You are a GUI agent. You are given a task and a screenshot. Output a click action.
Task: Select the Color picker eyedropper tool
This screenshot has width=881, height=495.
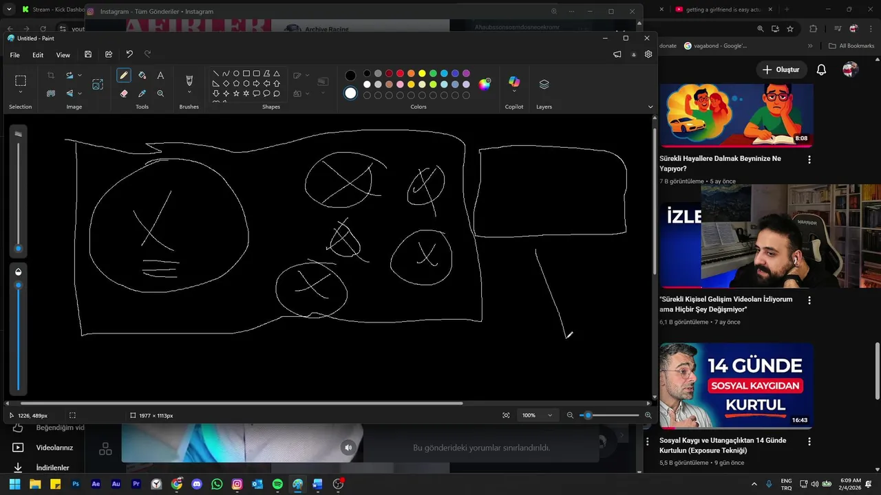tap(142, 93)
